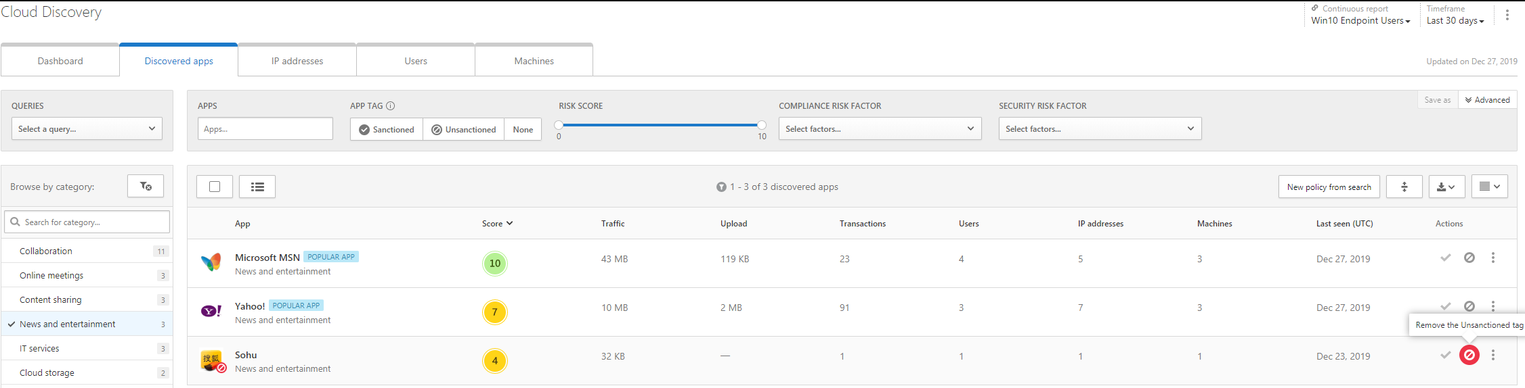Click the App Tag info icon

[390, 105]
